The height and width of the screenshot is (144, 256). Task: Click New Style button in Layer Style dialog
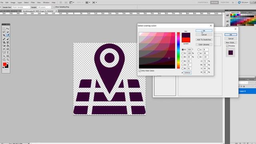231,42
